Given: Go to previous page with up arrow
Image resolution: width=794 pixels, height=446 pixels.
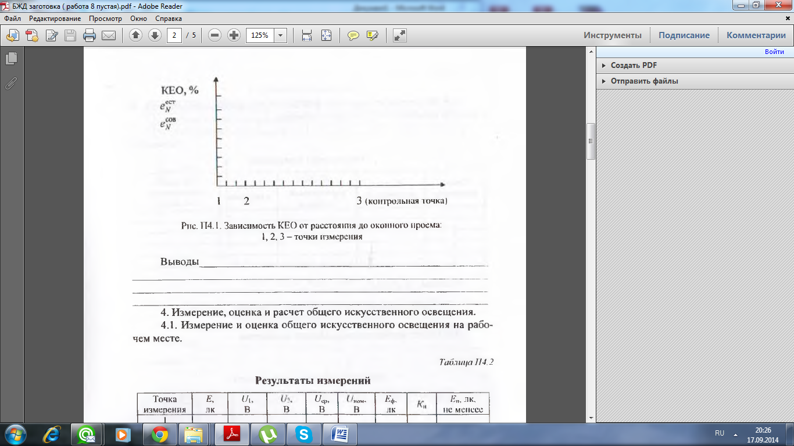Looking at the screenshot, I should coord(135,35).
